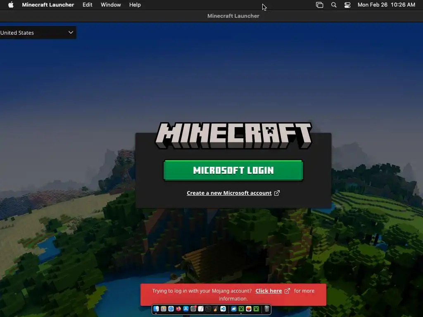Click the Microsoft Login button
The image size is (423, 317).
[233, 170]
